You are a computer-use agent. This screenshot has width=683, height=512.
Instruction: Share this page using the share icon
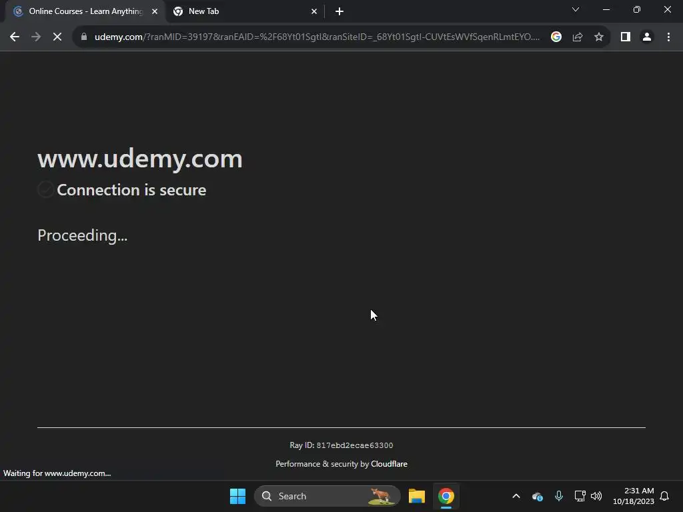(x=578, y=37)
